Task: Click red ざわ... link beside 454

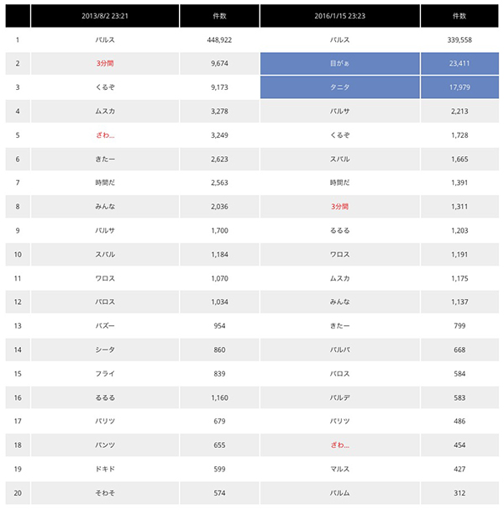Action: [x=340, y=444]
